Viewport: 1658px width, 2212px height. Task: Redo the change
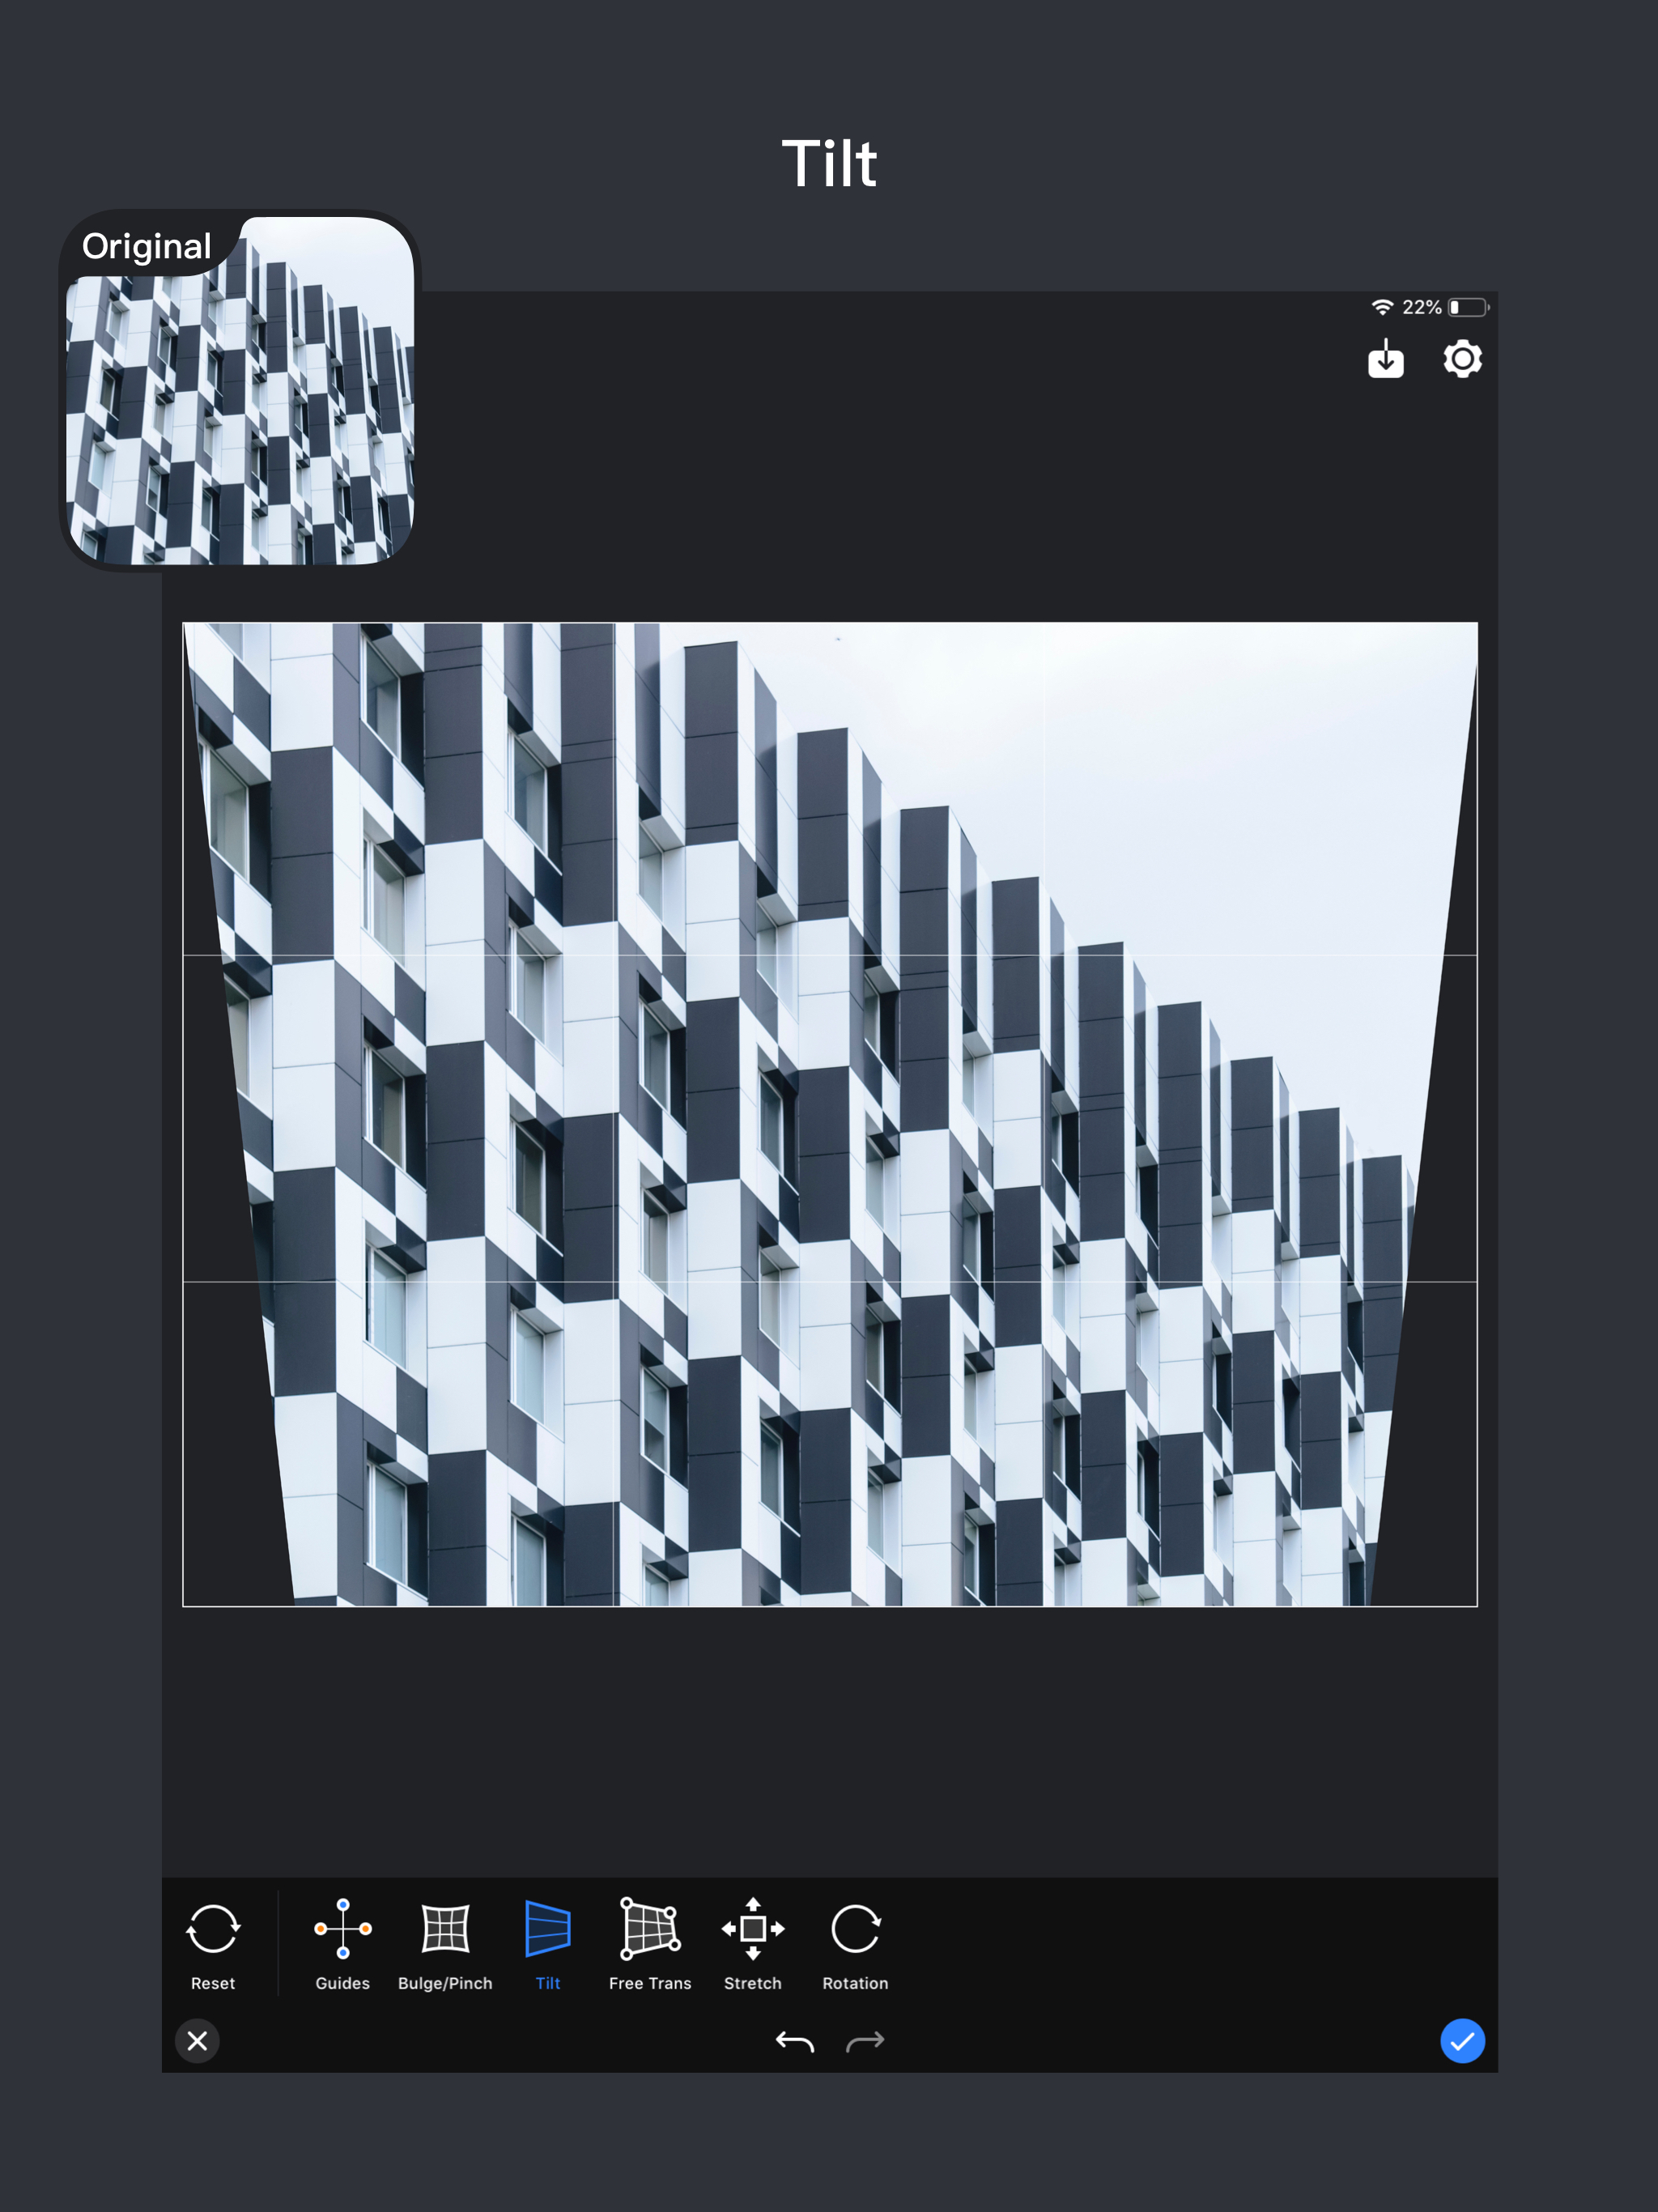865,2041
